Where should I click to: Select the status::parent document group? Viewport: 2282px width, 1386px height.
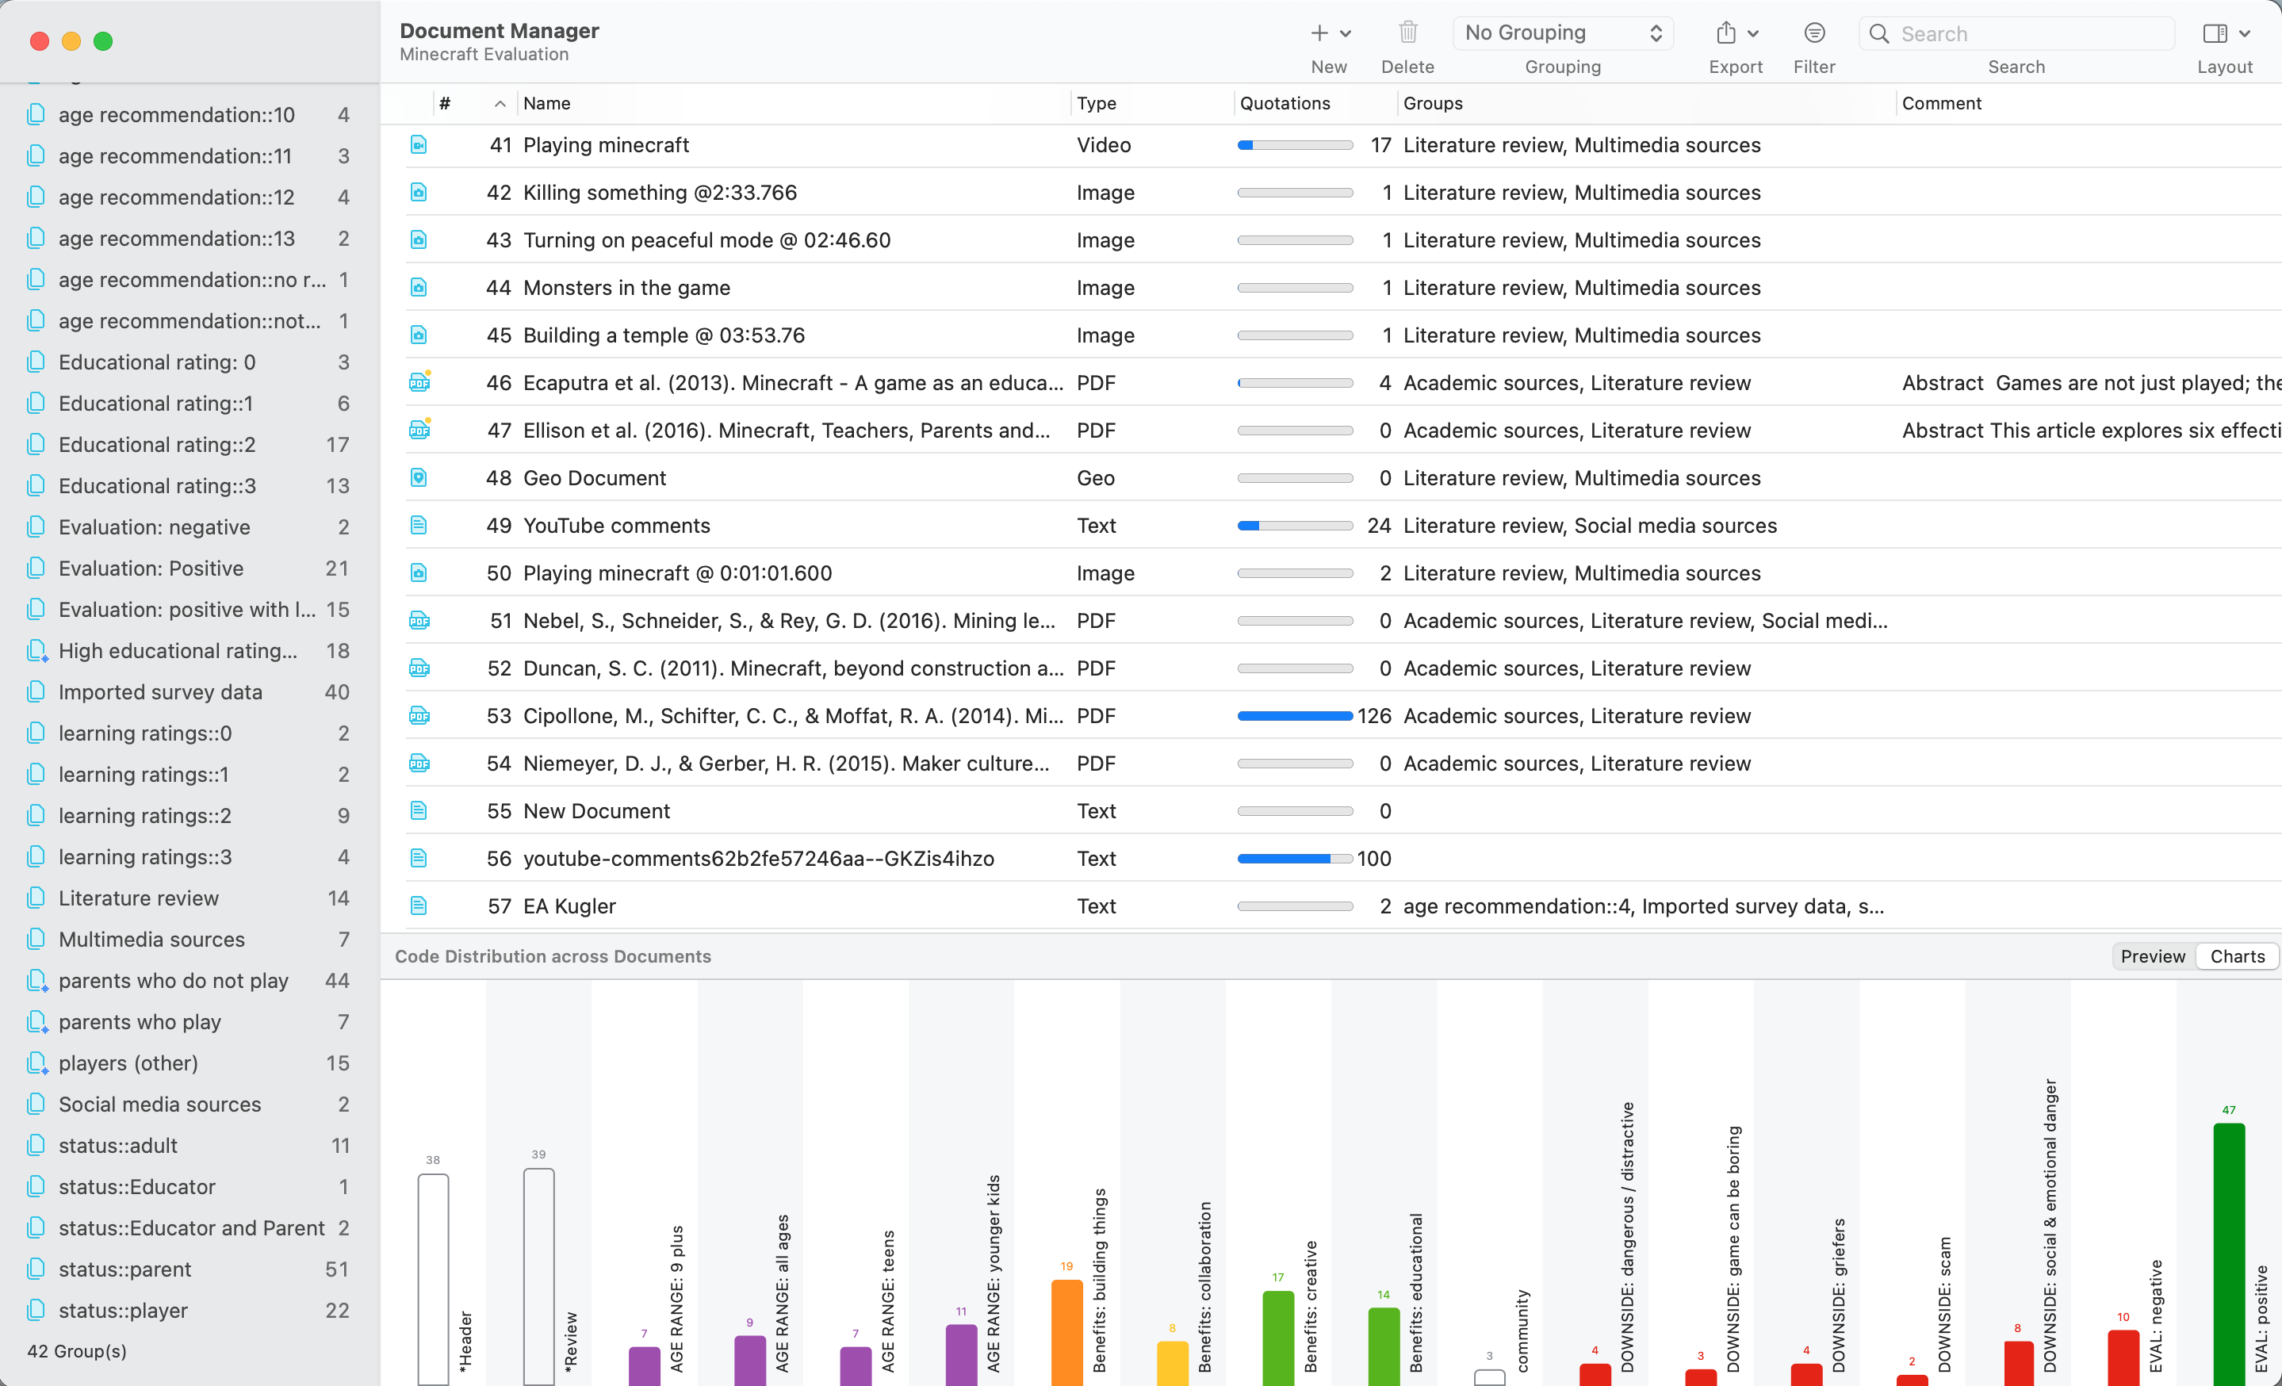pos(125,1269)
